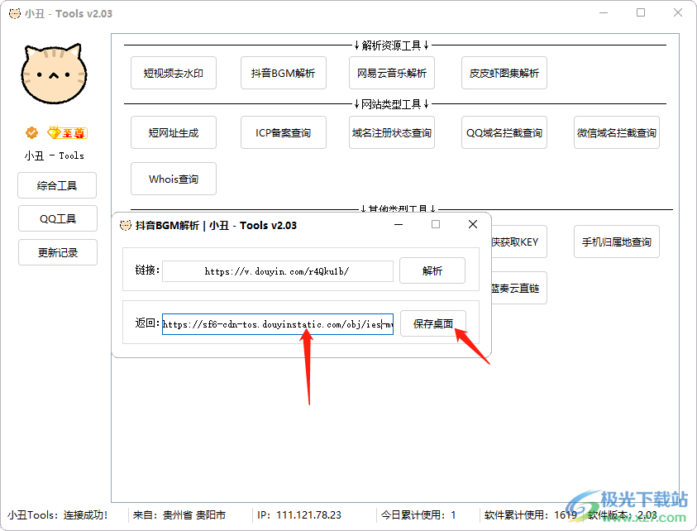Click status text 小丑Tools: 连接成功!
The image size is (697, 531).
[58, 515]
